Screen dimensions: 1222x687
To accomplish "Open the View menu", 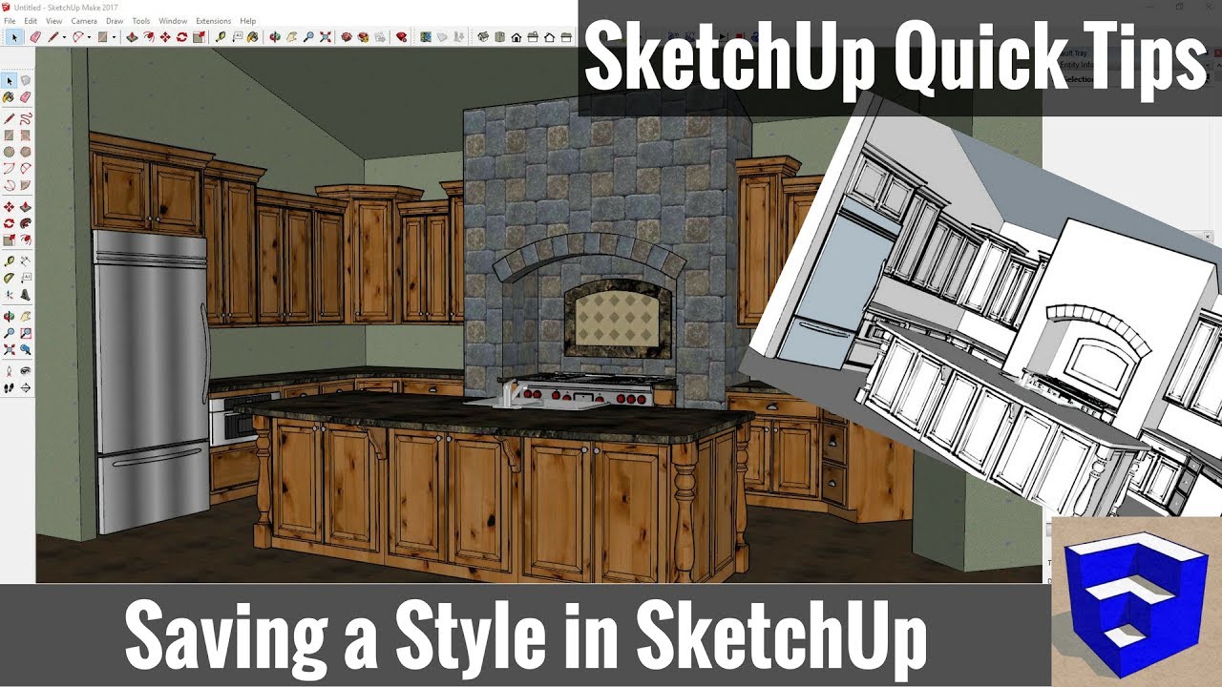I will click(54, 21).
